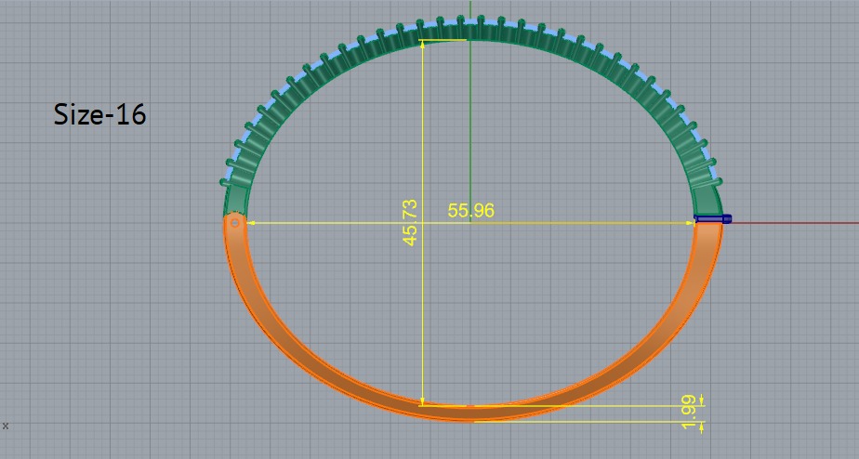This screenshot has width=859, height=459.
Task: Select the small x axis label
Action: [x=6, y=426]
